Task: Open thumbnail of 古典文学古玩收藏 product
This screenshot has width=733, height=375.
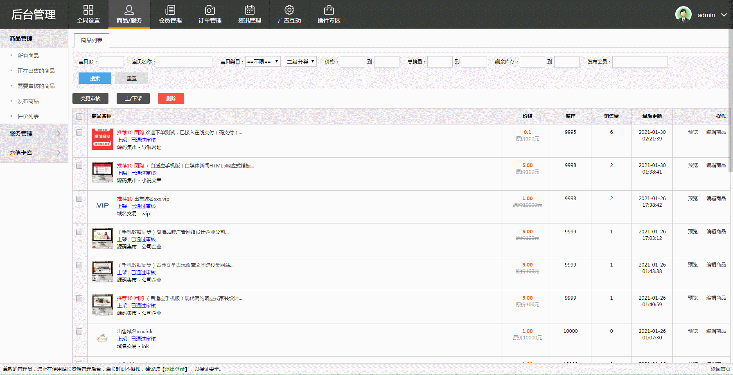Action: point(102,272)
